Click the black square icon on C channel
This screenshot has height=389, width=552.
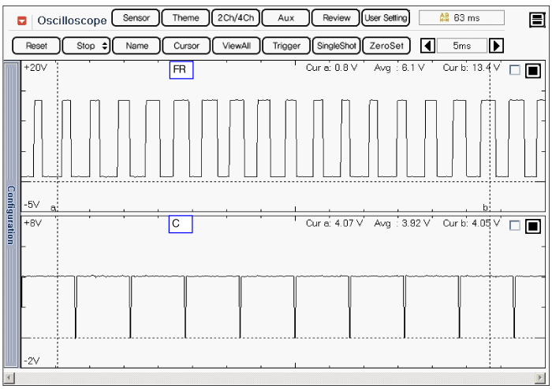532,226
